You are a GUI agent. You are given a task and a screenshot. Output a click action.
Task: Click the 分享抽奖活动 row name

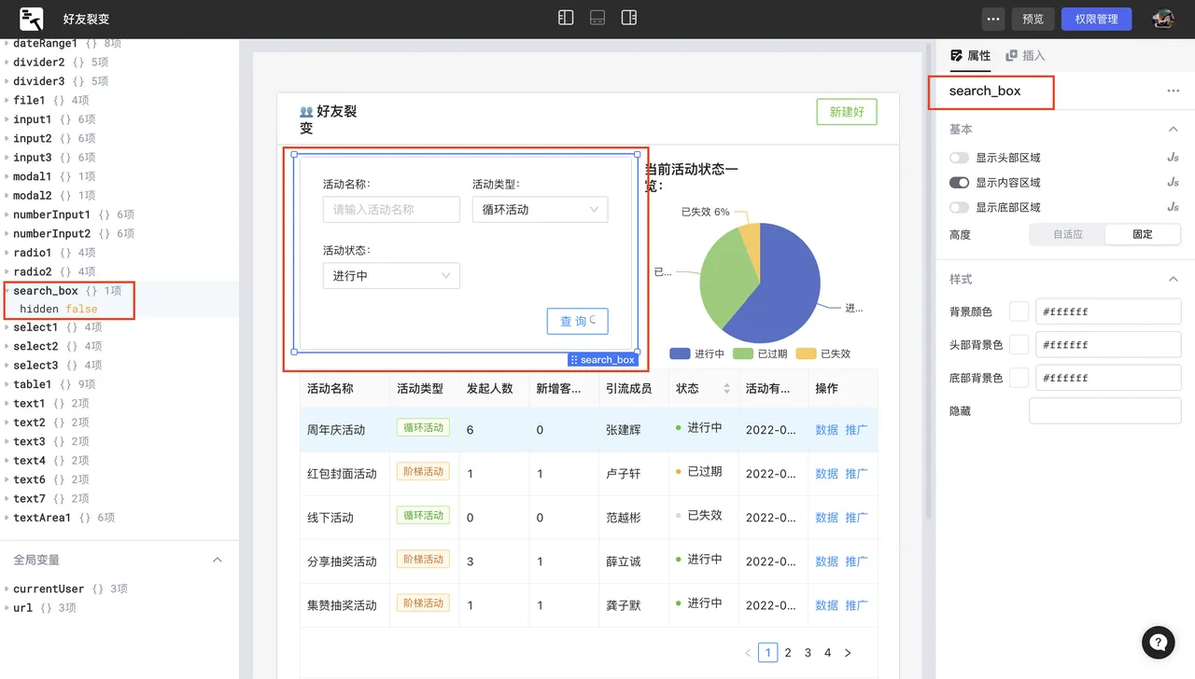point(342,561)
